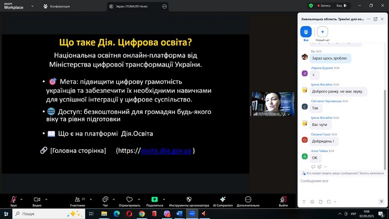
Task: Click the green encryption shield icon
Action: [x=311, y=6]
